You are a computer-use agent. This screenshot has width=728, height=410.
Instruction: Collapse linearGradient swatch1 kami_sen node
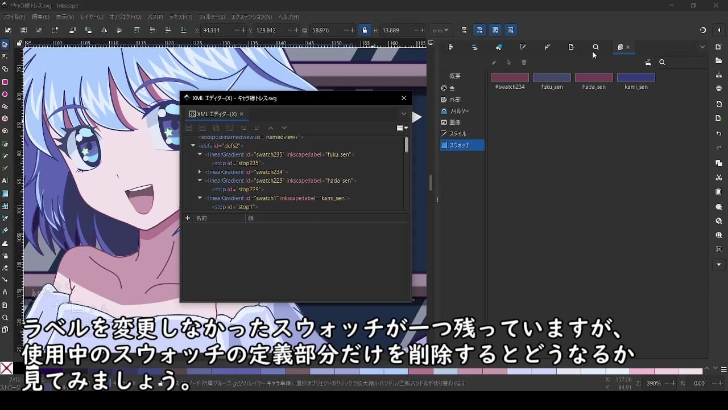(200, 198)
